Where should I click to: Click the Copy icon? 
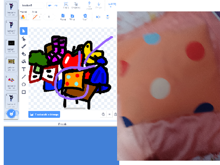[x=63, y=17]
